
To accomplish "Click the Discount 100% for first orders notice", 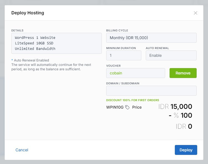I will (x=132, y=100).
